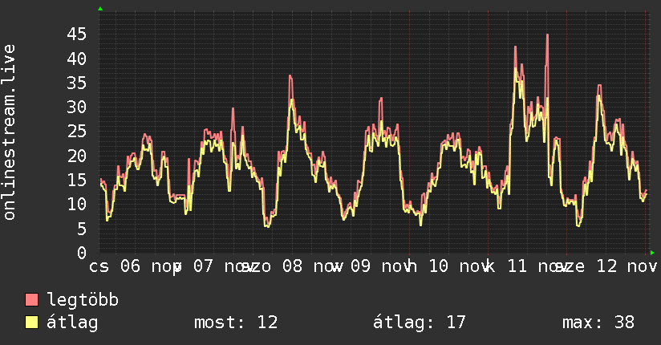Click the yellow átlag legend swatch
Screen dimensions: 661x345
[x=31, y=323]
